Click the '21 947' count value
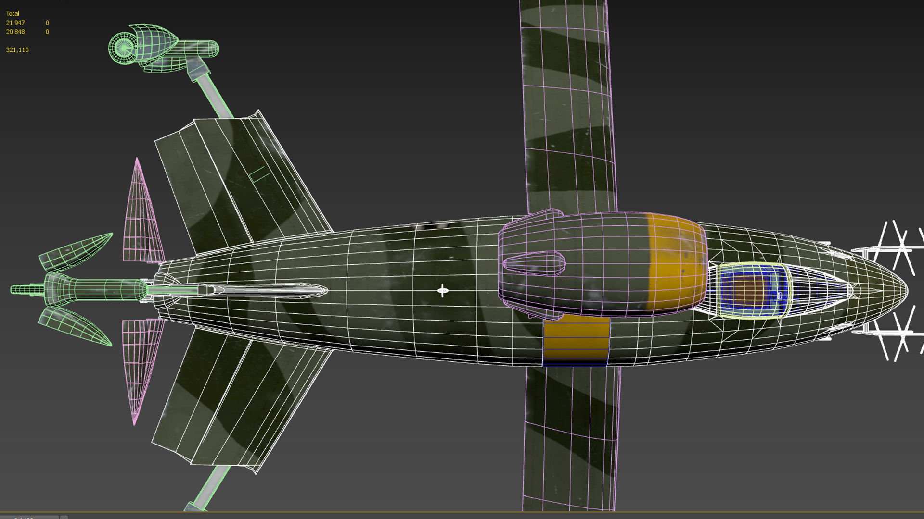924x519 pixels. [15, 23]
